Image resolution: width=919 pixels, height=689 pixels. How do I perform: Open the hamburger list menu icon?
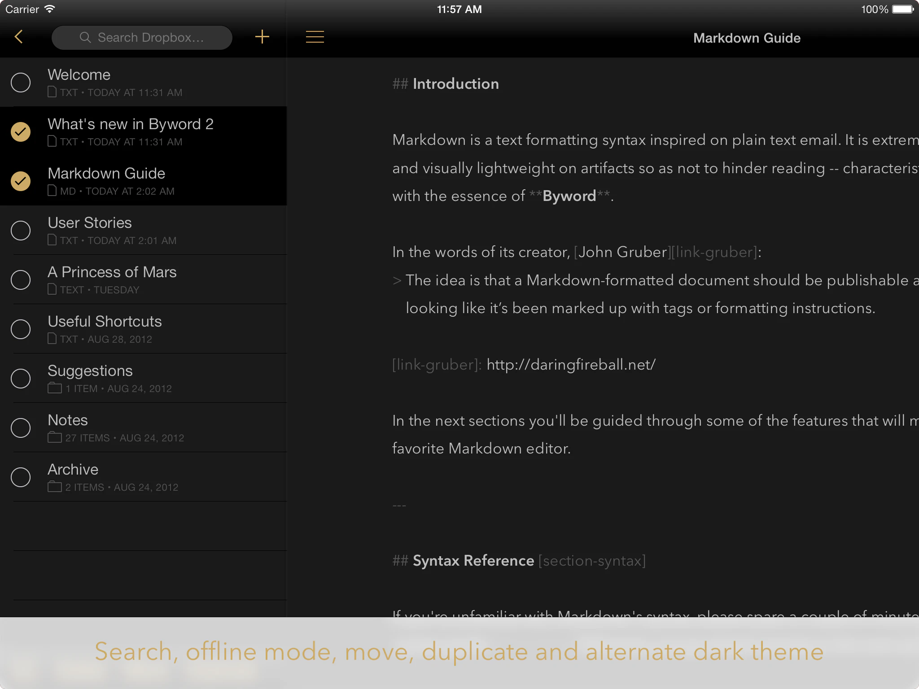[315, 37]
